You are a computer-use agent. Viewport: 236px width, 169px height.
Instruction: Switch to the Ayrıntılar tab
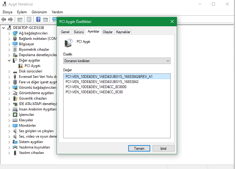[x=93, y=31]
